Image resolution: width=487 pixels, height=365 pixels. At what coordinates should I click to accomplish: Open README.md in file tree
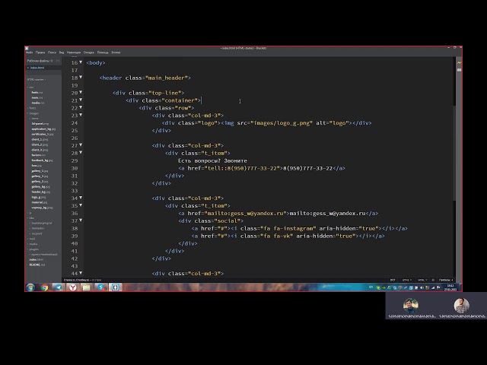pos(37,265)
